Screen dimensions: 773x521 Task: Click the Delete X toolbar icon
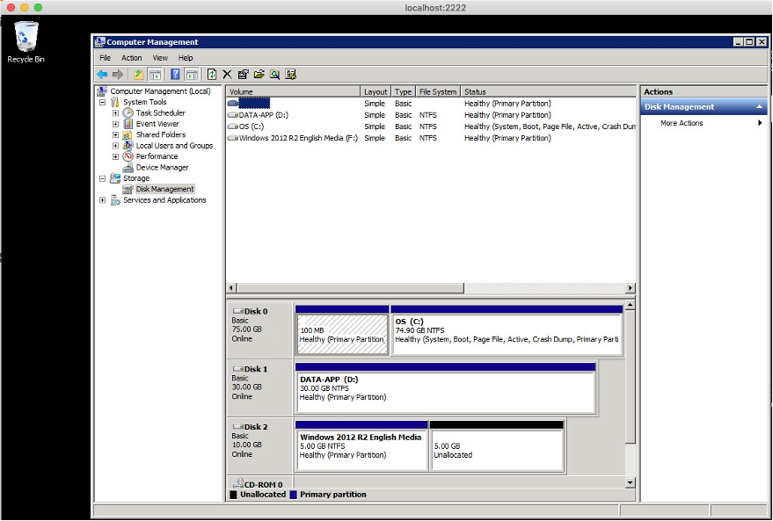227,75
